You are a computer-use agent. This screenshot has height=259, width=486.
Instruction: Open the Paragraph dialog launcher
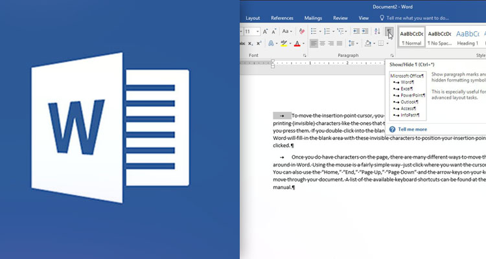pos(392,56)
